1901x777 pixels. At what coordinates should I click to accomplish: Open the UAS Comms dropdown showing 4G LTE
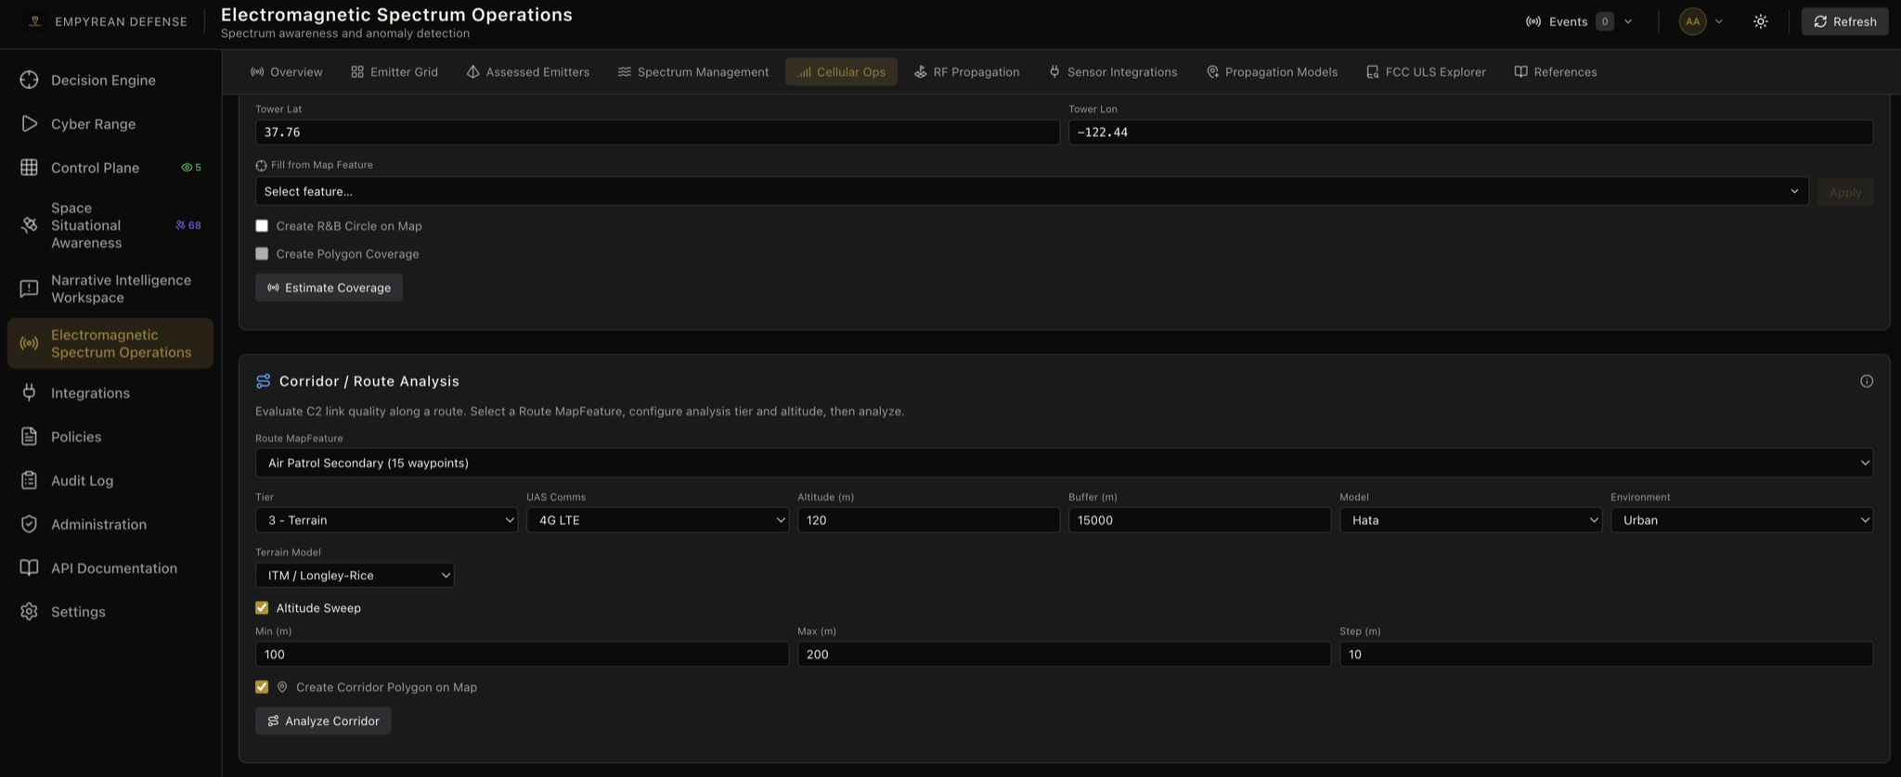(x=657, y=520)
